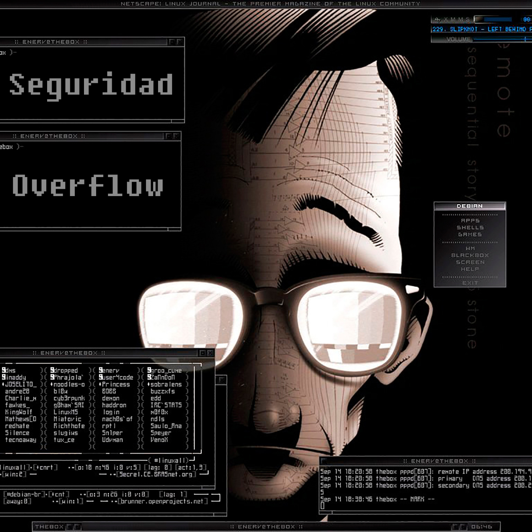Select nick ZaNnDoN in the IRC list

tap(163, 377)
